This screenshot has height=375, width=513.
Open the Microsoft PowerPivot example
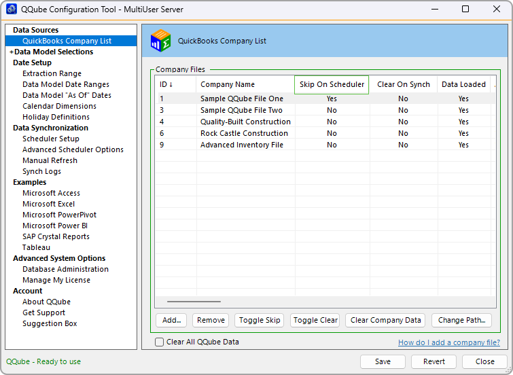pos(59,215)
